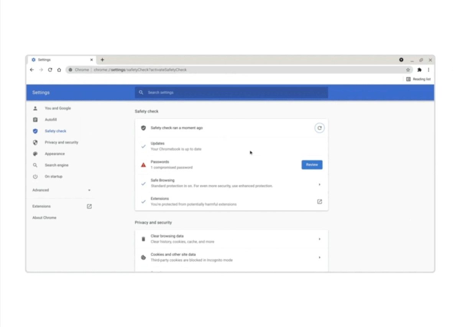Open Chrome's three-dot menu icon
The height and width of the screenshot is (327, 460).
coord(428,70)
